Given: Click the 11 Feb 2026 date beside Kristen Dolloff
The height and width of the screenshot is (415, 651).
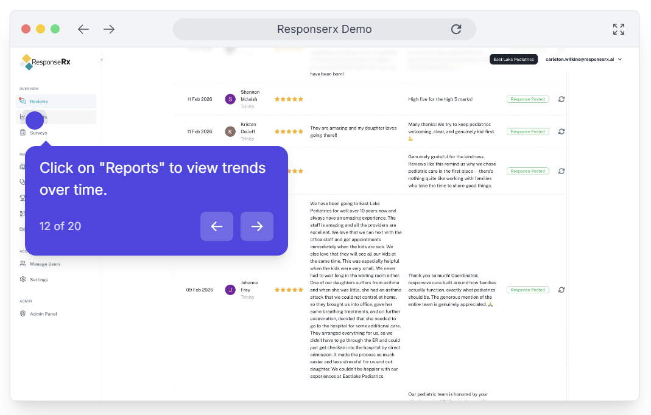Looking at the screenshot, I should pyautogui.click(x=200, y=131).
